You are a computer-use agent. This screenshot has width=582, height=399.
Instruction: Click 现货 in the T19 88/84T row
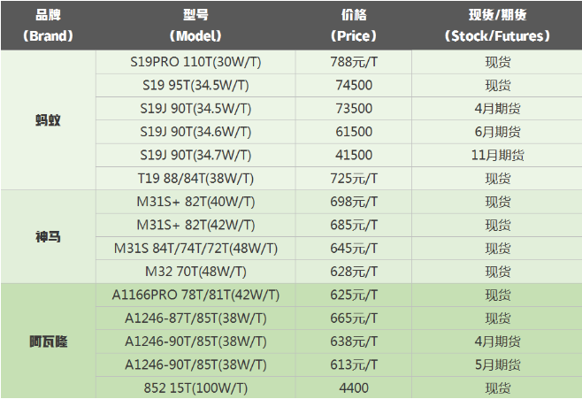[x=497, y=179]
